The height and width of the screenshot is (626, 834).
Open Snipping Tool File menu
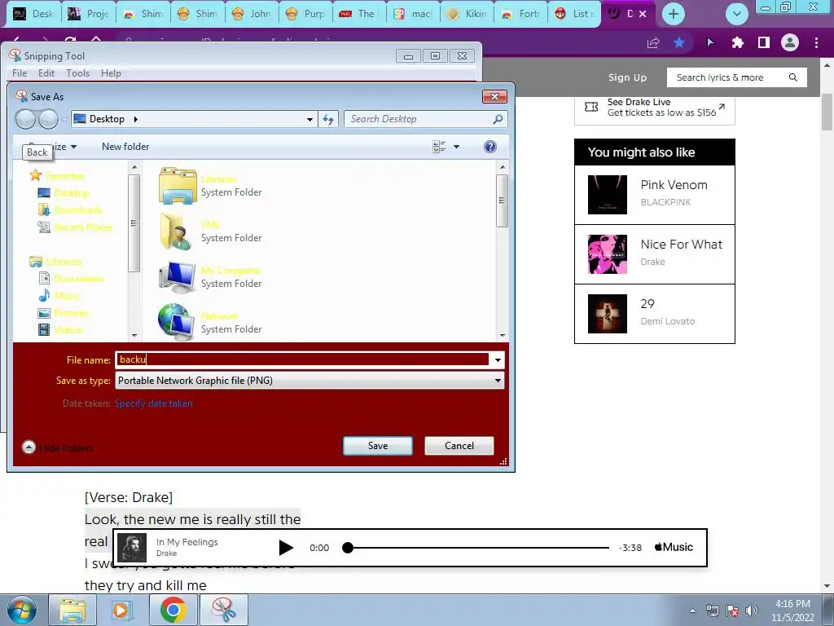tap(20, 73)
